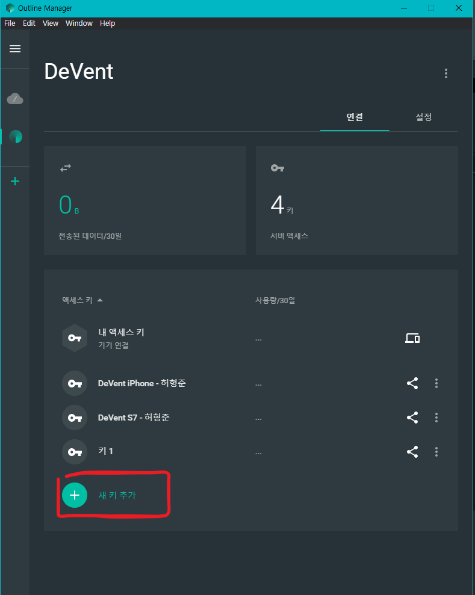The image size is (475, 595).
Task: Open the View menu
Action: 51,23
